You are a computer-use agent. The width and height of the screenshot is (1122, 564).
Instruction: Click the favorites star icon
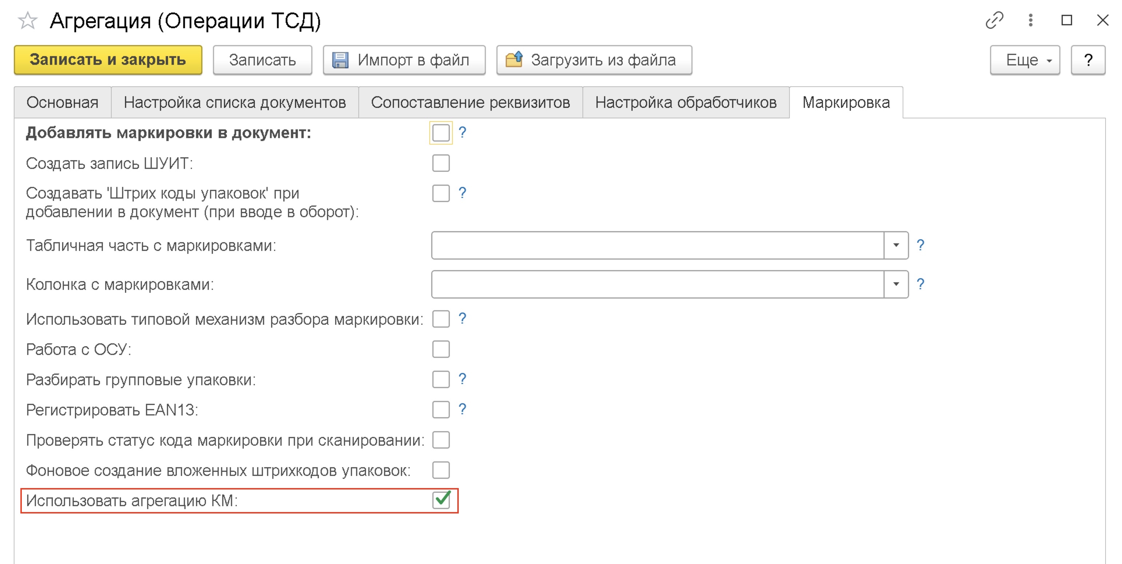point(28,20)
